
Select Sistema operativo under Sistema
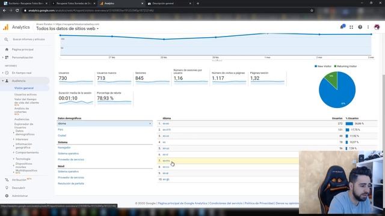pos(68,154)
